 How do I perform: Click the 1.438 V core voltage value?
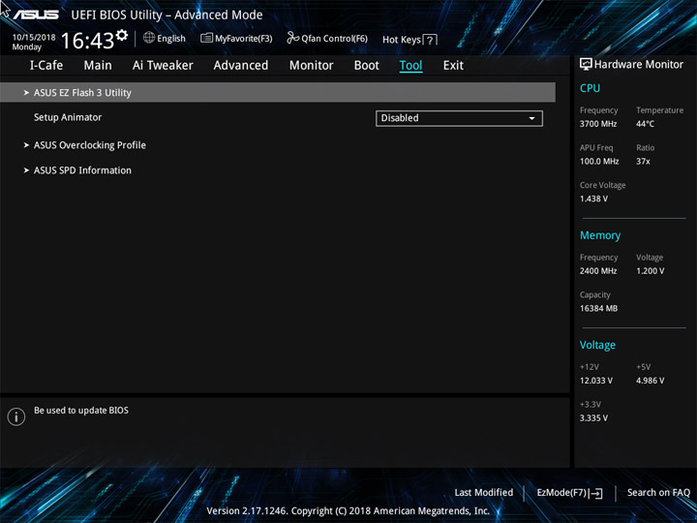[x=593, y=199]
